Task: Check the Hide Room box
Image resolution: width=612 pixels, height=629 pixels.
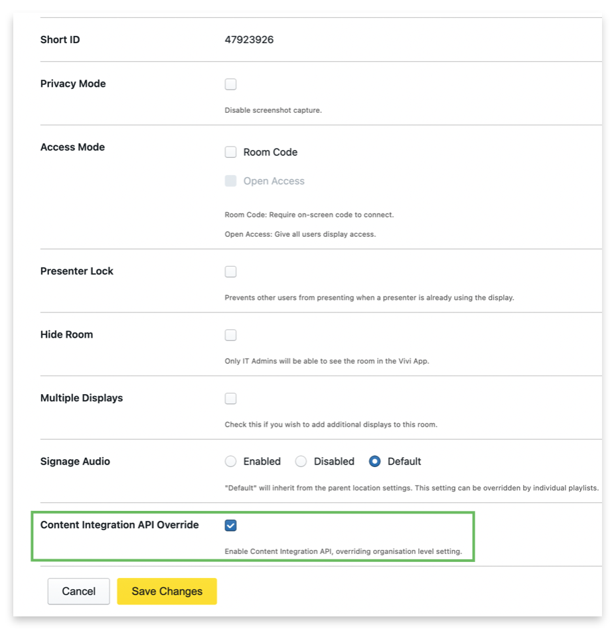Action: 230,335
